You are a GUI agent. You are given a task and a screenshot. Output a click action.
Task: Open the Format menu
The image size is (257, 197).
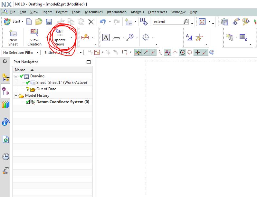[62, 12]
